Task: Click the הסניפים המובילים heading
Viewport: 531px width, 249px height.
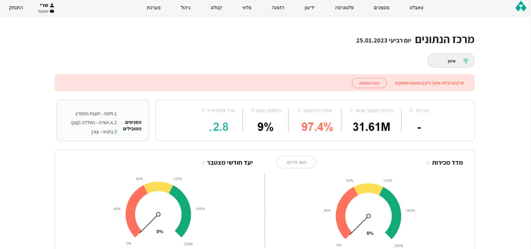Action: pos(132,126)
